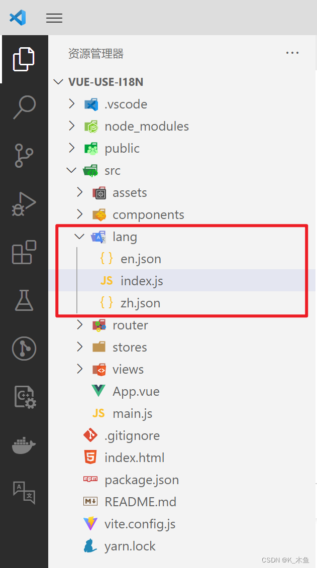317x568 pixels.
Task: Click the HTML5 icon beside index.html
Action: coord(90,457)
